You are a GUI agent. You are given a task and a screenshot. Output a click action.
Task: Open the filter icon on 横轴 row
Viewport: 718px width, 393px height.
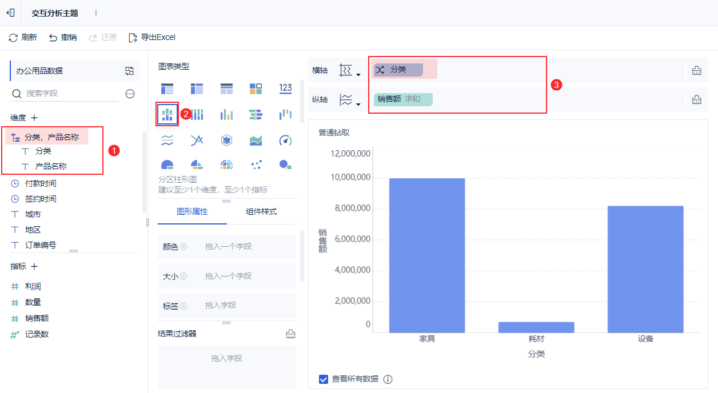[x=696, y=70]
